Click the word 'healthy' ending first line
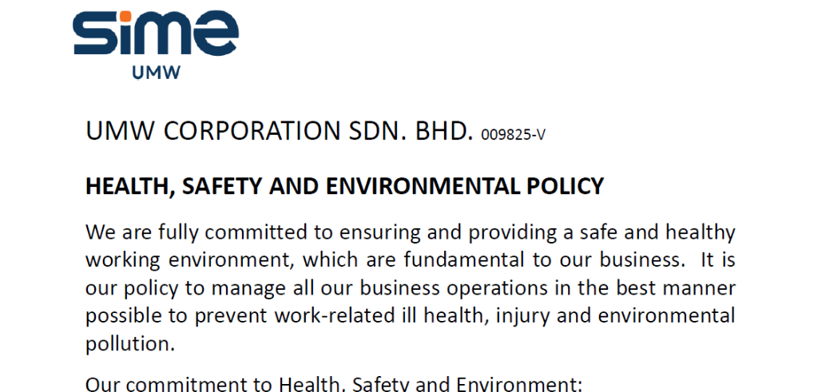818x392 pixels. [700, 232]
